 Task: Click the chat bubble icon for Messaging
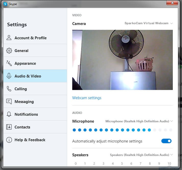pyautogui.click(x=9, y=101)
